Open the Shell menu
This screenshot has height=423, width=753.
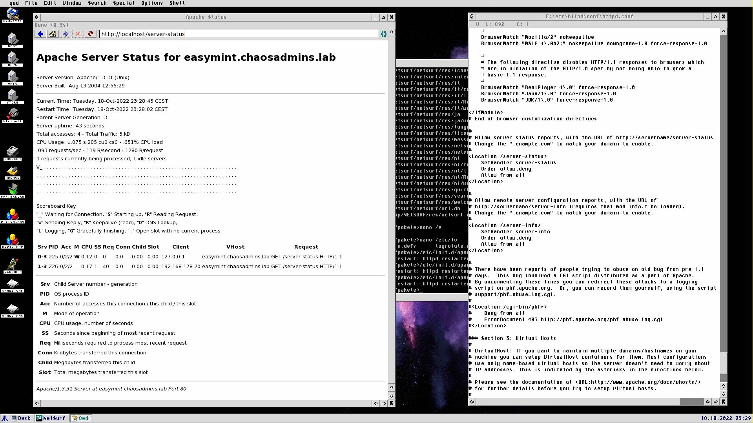(x=177, y=3)
